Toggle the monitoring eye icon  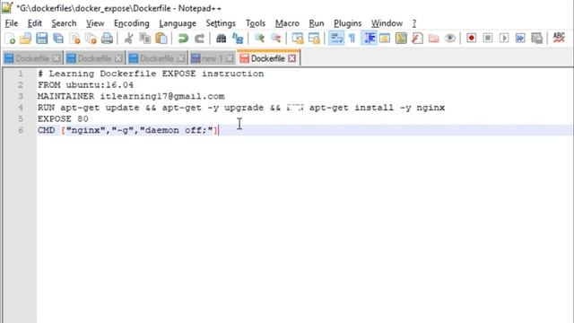450,38
